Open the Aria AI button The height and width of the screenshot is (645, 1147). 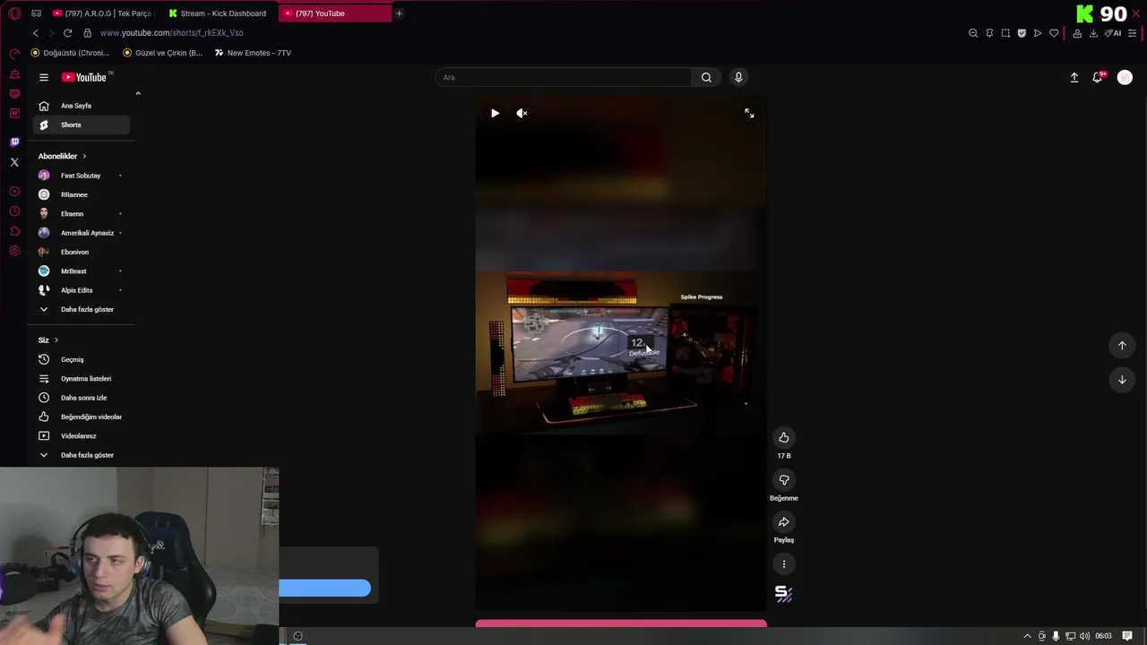pyautogui.click(x=1113, y=33)
